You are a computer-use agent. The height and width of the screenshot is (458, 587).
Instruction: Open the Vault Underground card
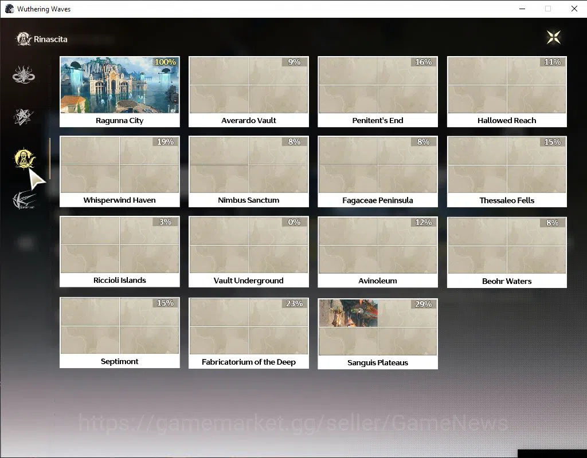tap(249, 252)
